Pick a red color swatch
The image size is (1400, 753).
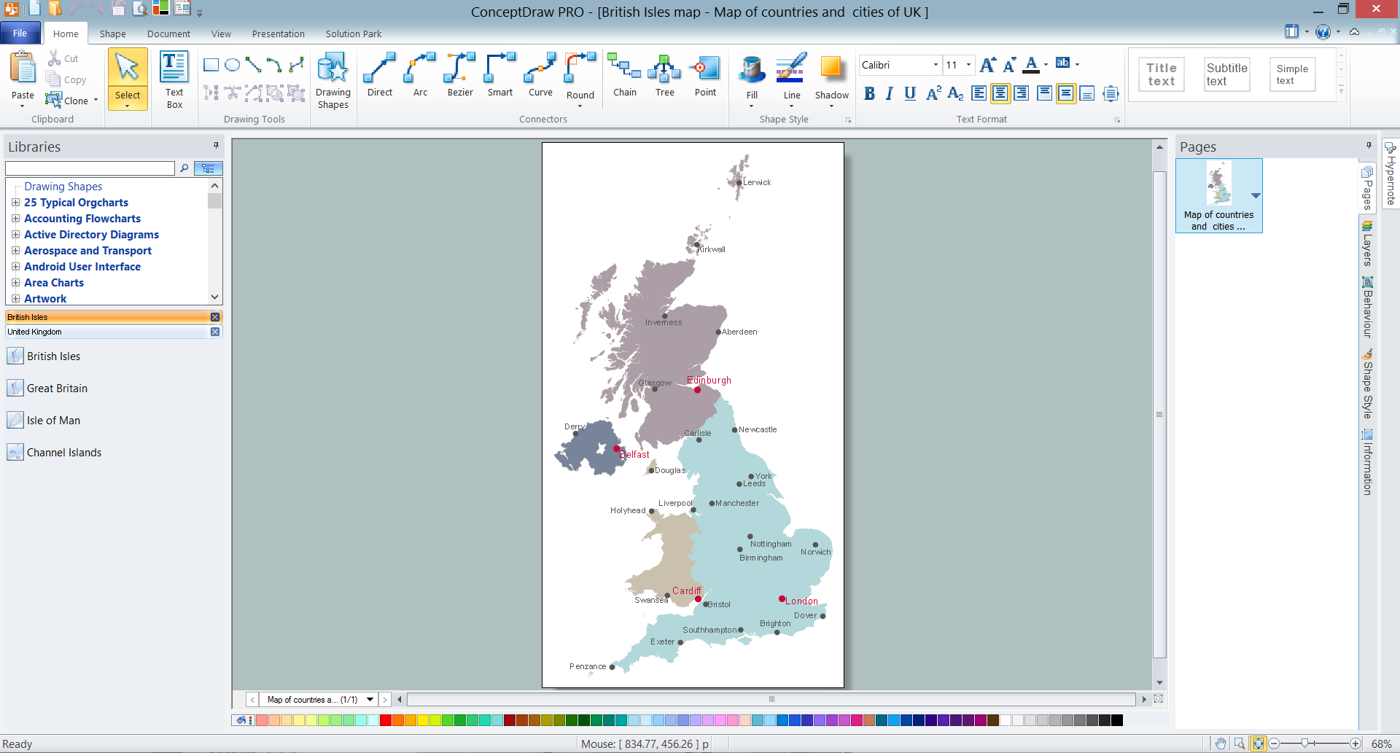[x=385, y=720]
